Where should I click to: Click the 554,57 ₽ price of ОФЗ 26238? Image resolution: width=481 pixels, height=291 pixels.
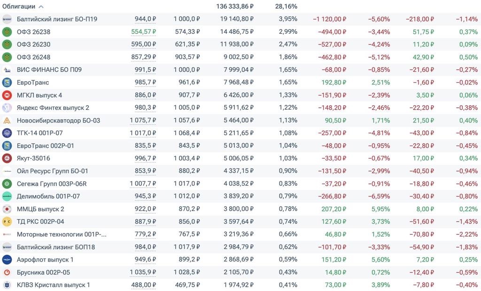tap(143, 32)
